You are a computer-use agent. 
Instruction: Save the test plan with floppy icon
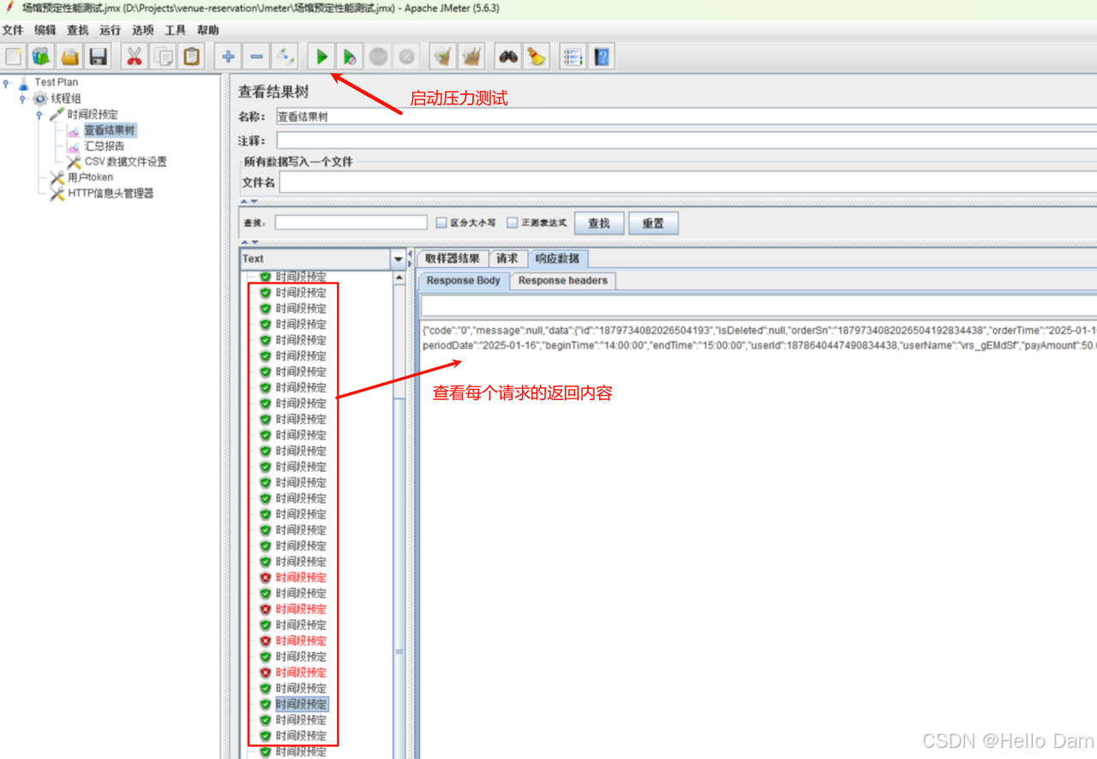pos(99,57)
